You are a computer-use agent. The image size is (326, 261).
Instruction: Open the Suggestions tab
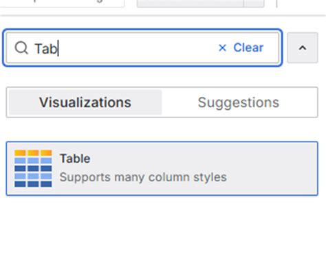tap(239, 102)
